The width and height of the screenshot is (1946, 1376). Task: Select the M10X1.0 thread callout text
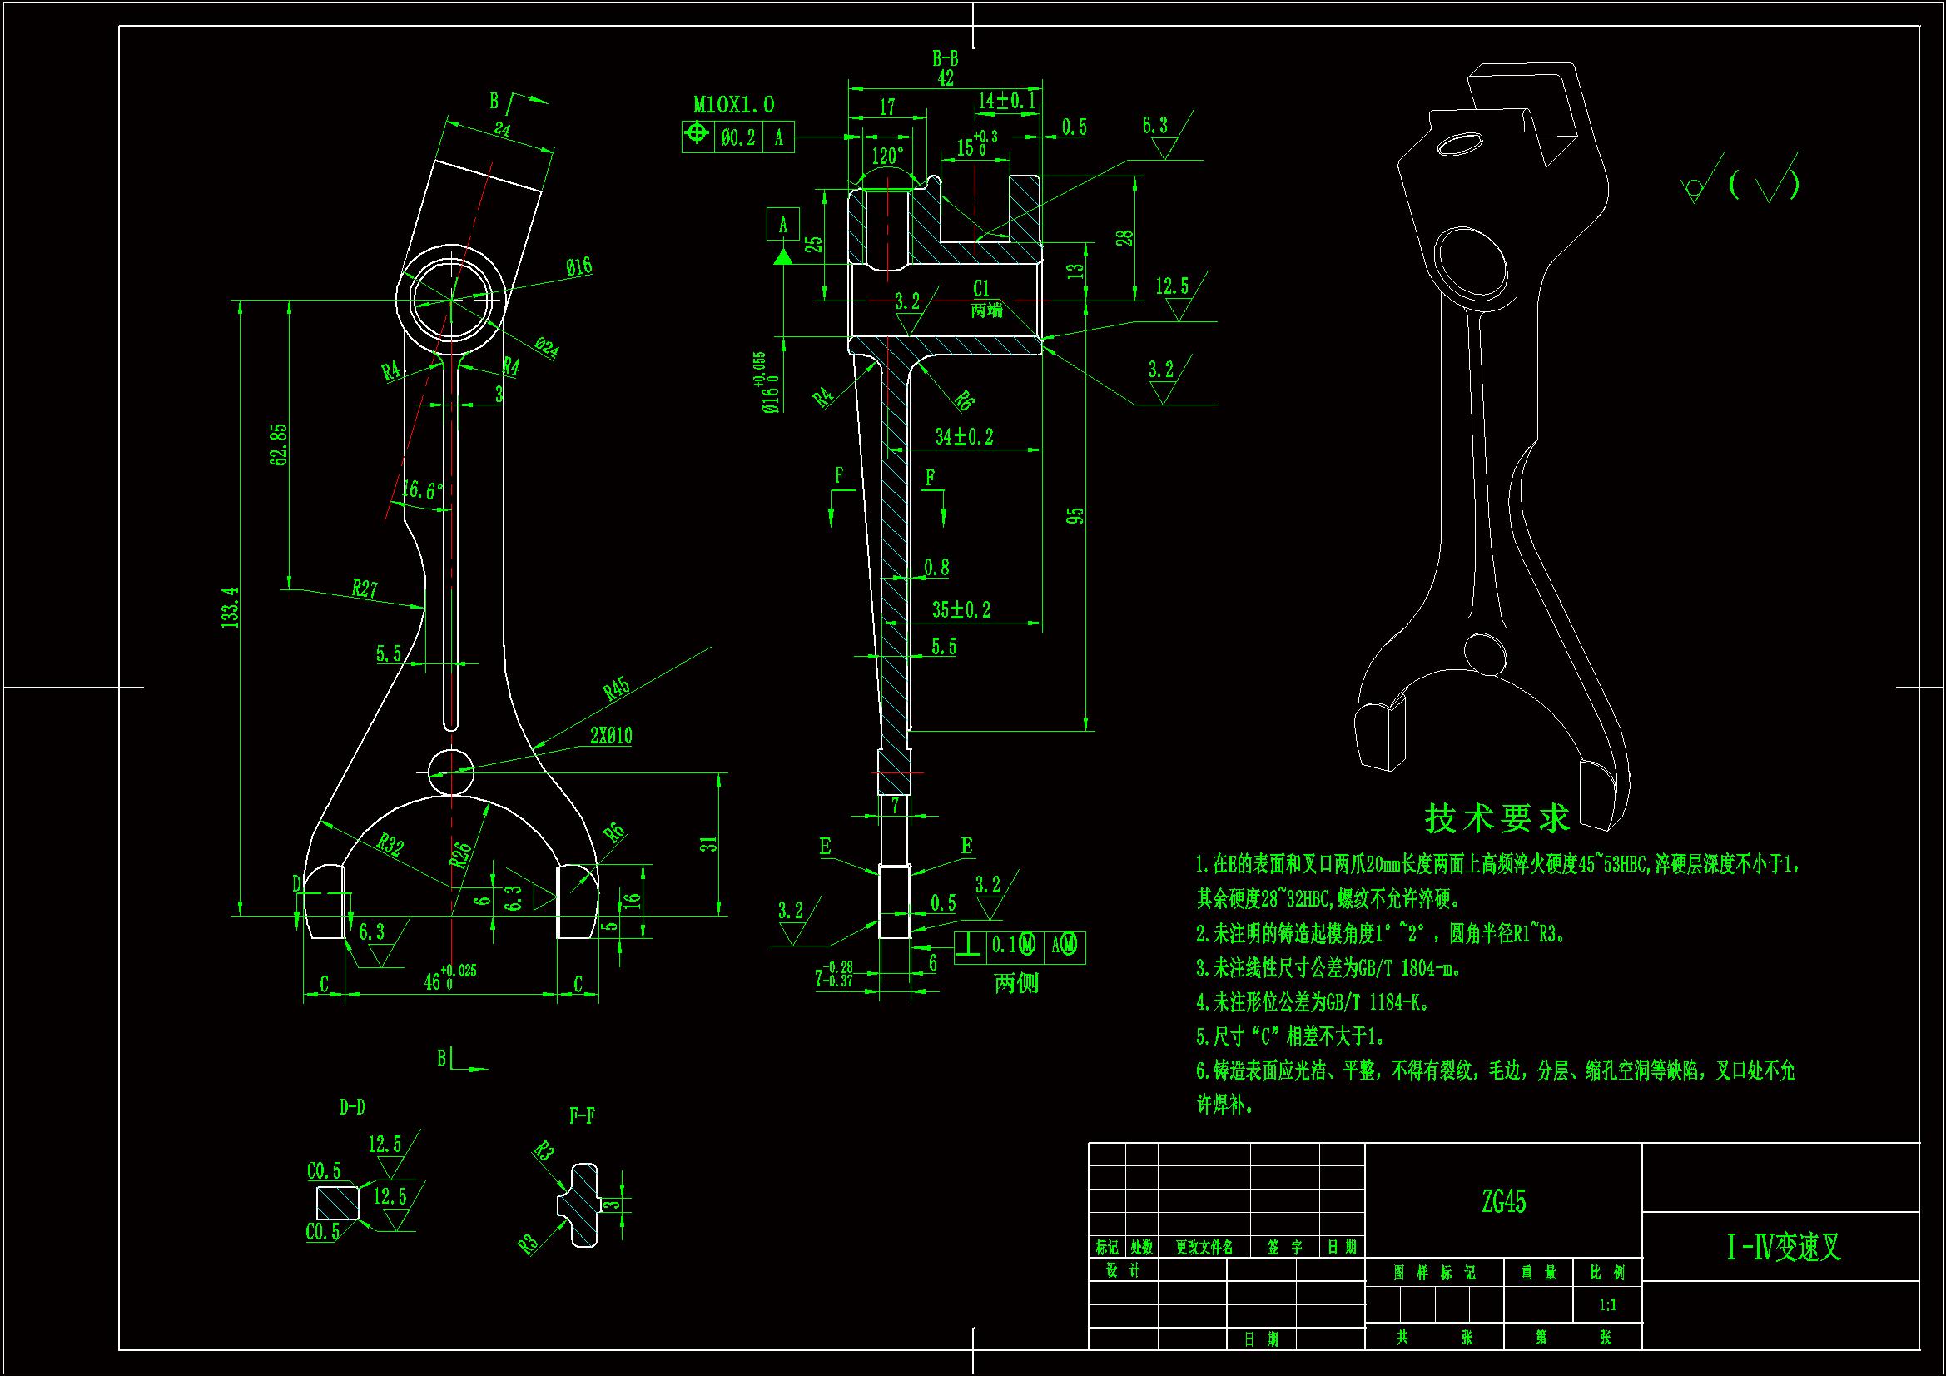pyautogui.click(x=733, y=104)
